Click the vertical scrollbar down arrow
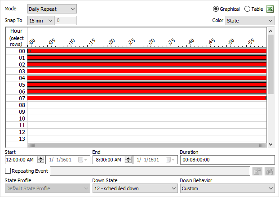 pos(270,144)
